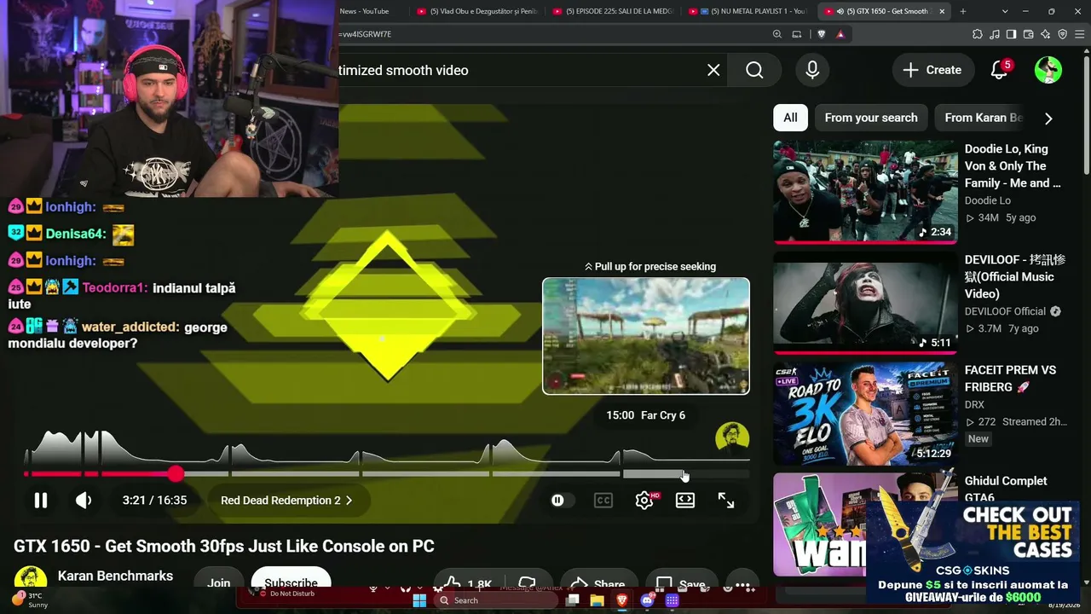This screenshot has width=1091, height=614.
Task: Open the player settings gear
Action: (644, 501)
